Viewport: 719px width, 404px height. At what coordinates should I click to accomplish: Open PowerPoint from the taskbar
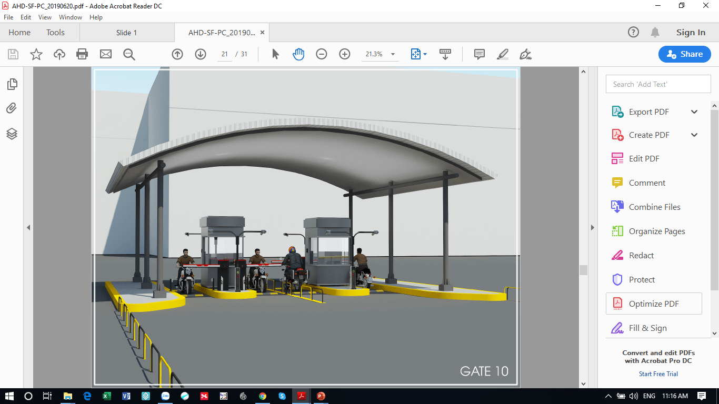[321, 396]
